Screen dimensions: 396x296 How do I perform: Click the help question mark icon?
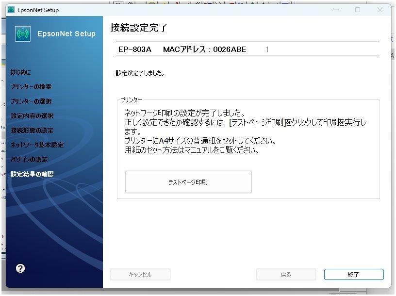tap(20, 268)
